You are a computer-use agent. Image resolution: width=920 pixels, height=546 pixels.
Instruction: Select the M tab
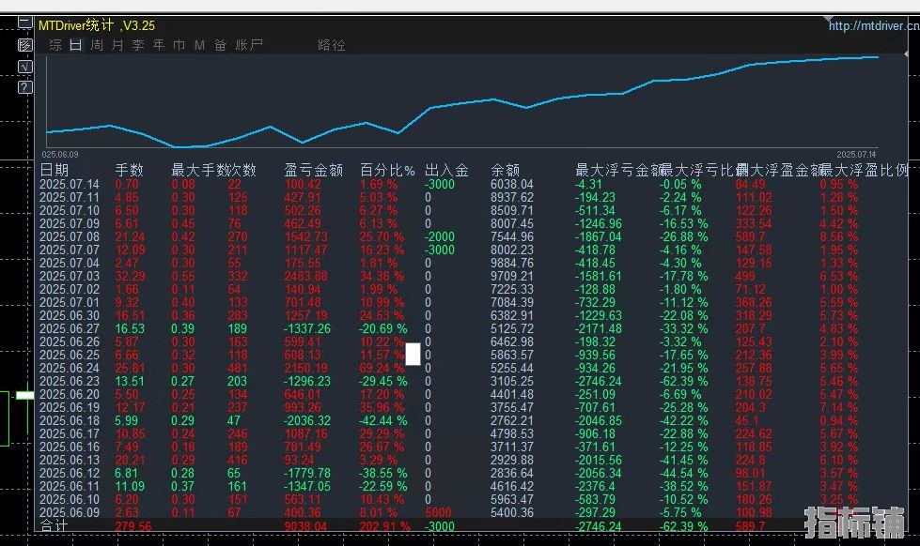click(199, 45)
